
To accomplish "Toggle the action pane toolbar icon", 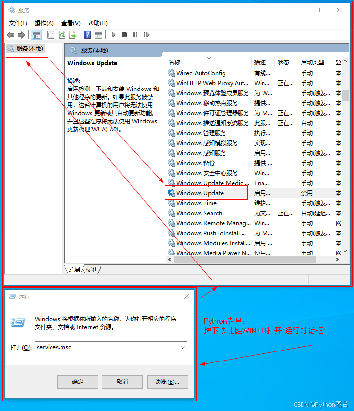I will point(99,35).
